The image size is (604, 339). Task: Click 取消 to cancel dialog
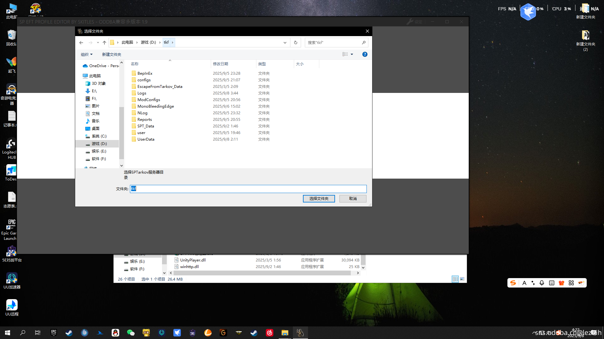353,199
